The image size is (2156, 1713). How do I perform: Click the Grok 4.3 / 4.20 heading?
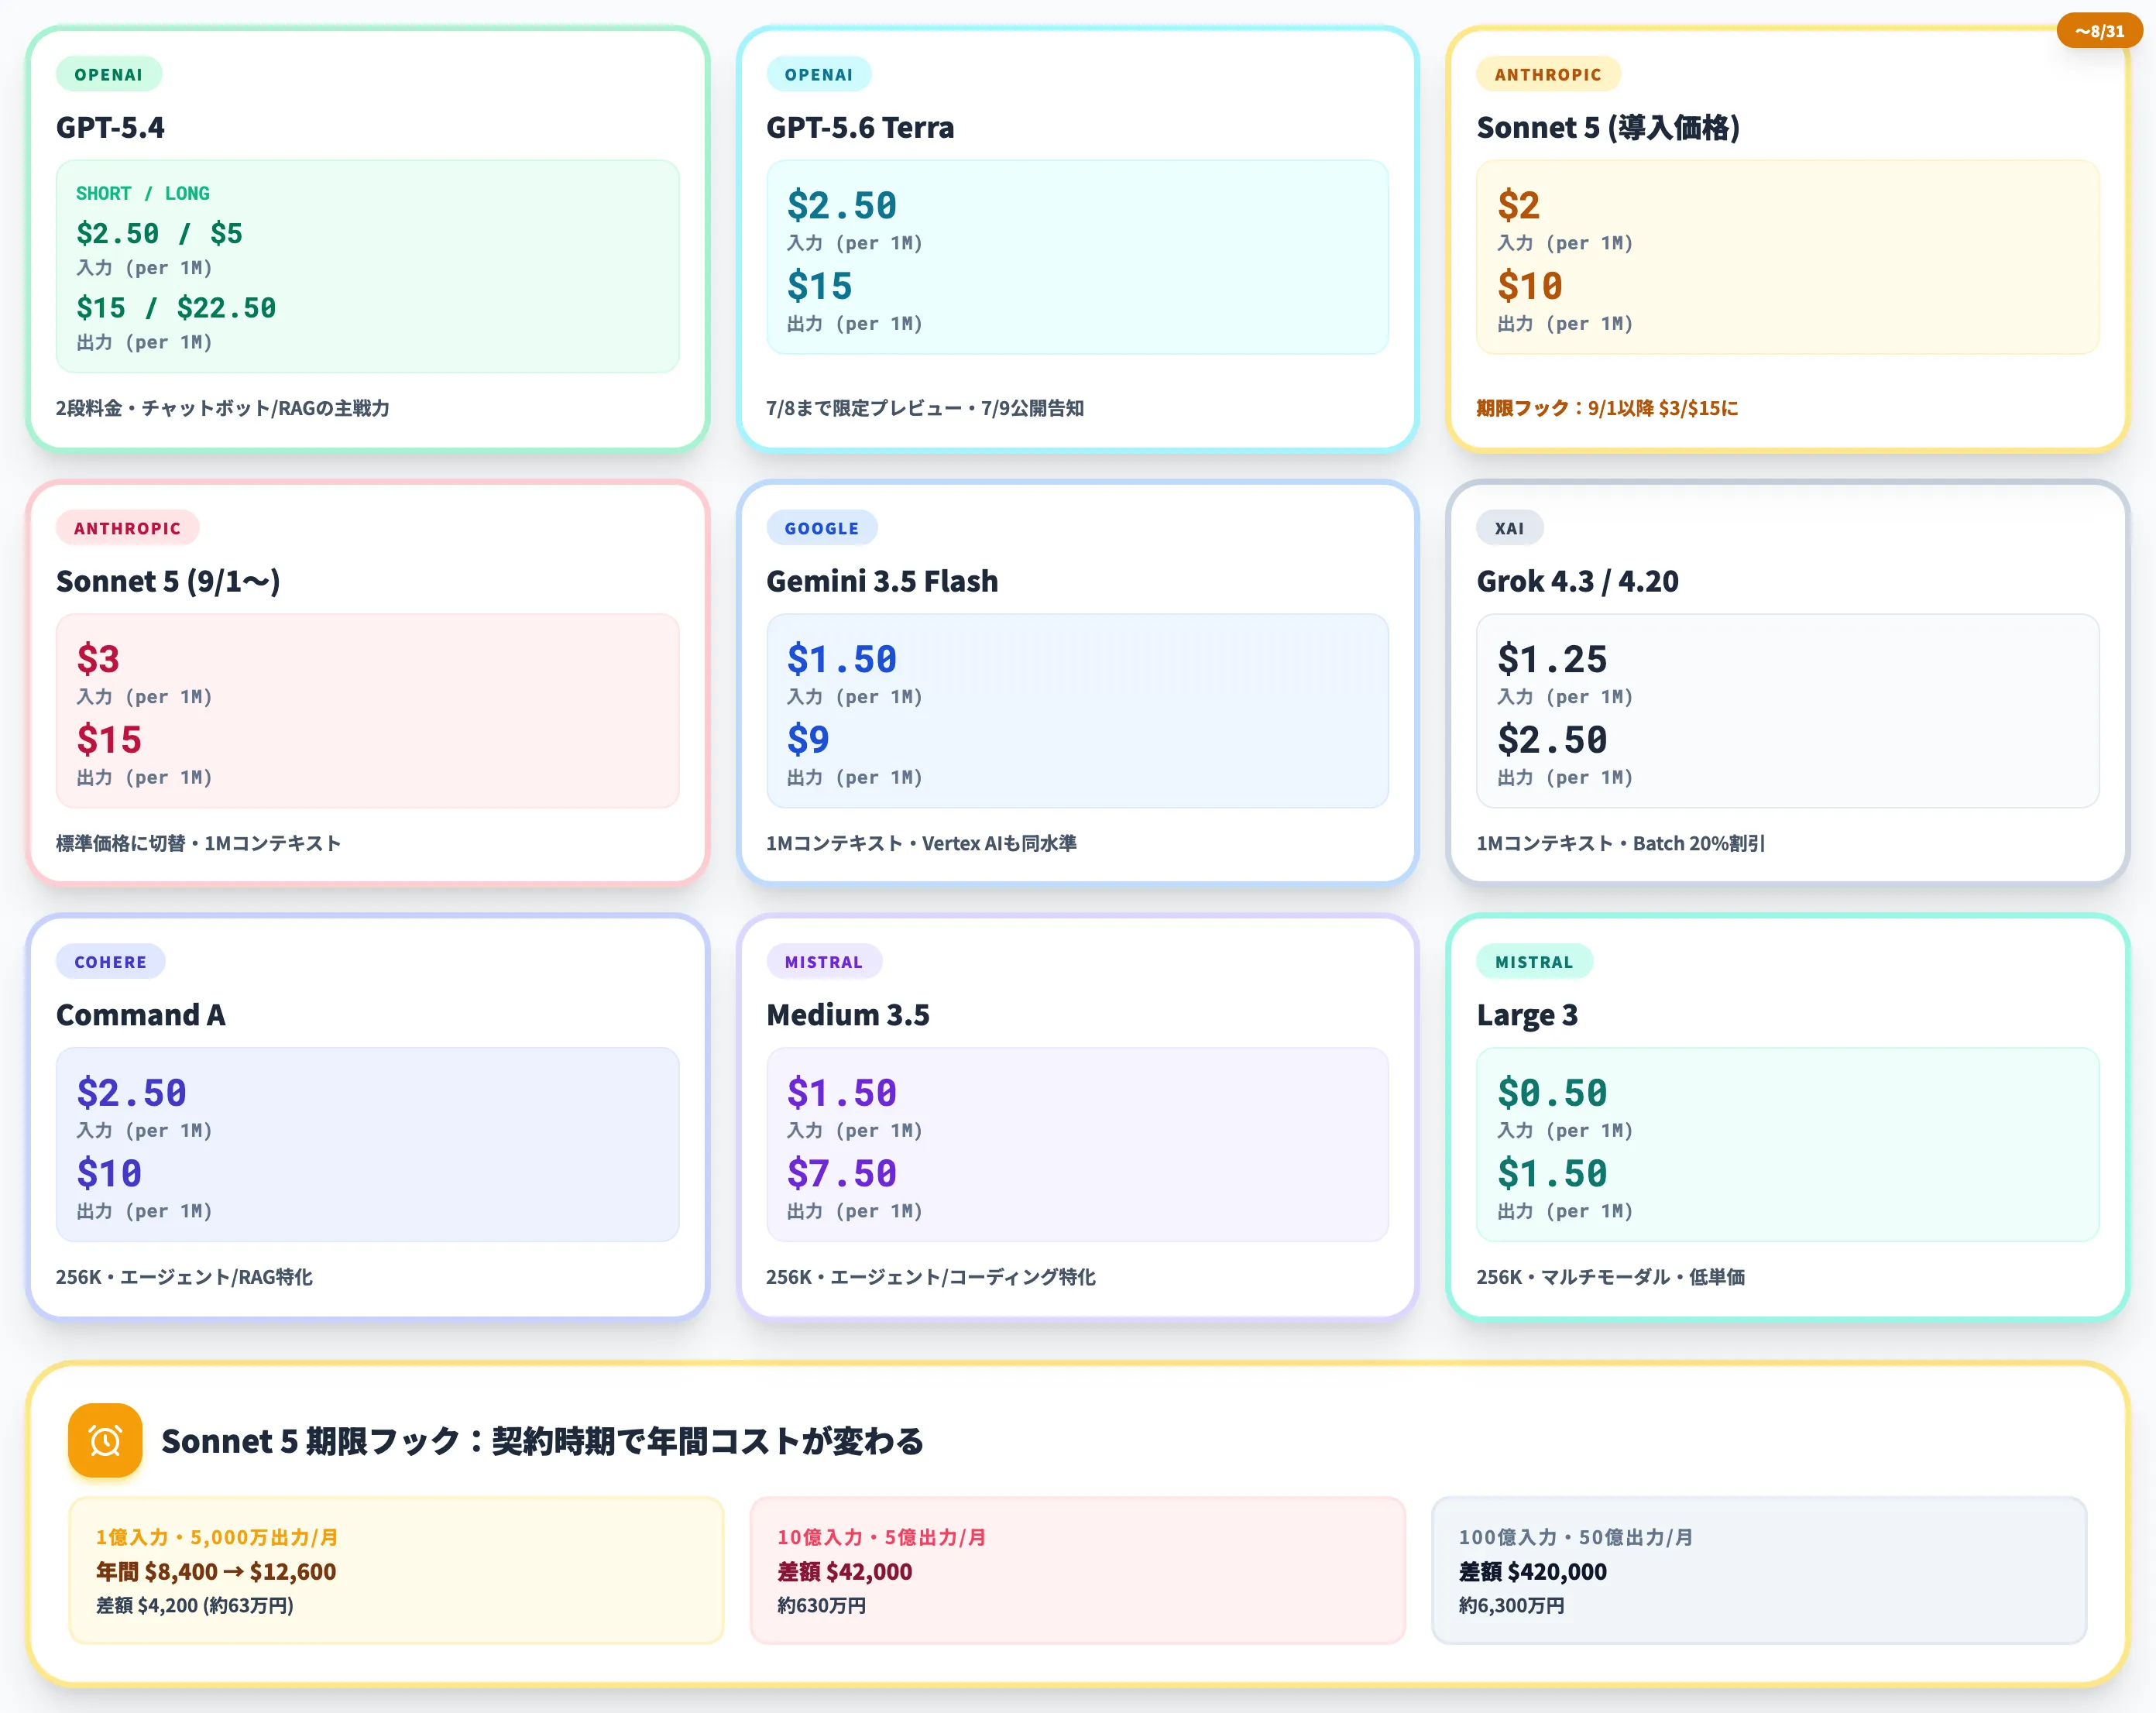tap(1577, 581)
